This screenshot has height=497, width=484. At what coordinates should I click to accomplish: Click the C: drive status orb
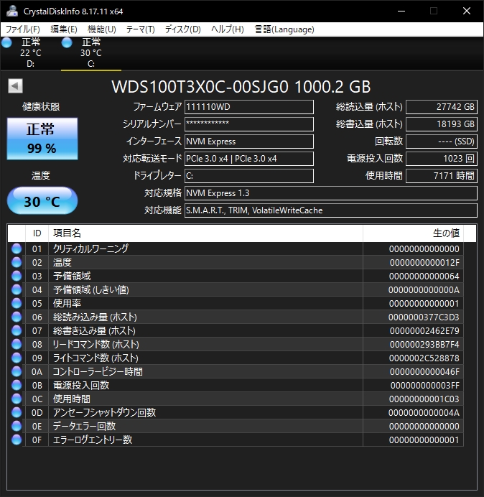pos(67,42)
